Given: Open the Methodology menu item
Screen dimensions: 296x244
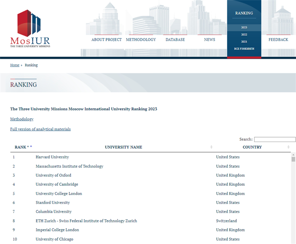Looking at the screenshot, I should pos(141,40).
